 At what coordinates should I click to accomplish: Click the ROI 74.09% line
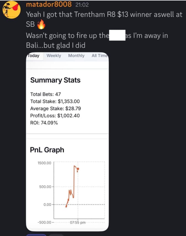point(44,123)
